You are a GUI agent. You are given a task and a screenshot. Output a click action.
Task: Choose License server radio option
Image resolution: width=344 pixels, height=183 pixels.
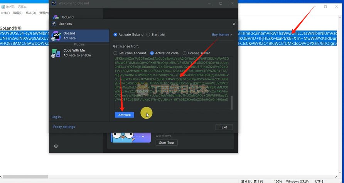[x=196, y=53]
